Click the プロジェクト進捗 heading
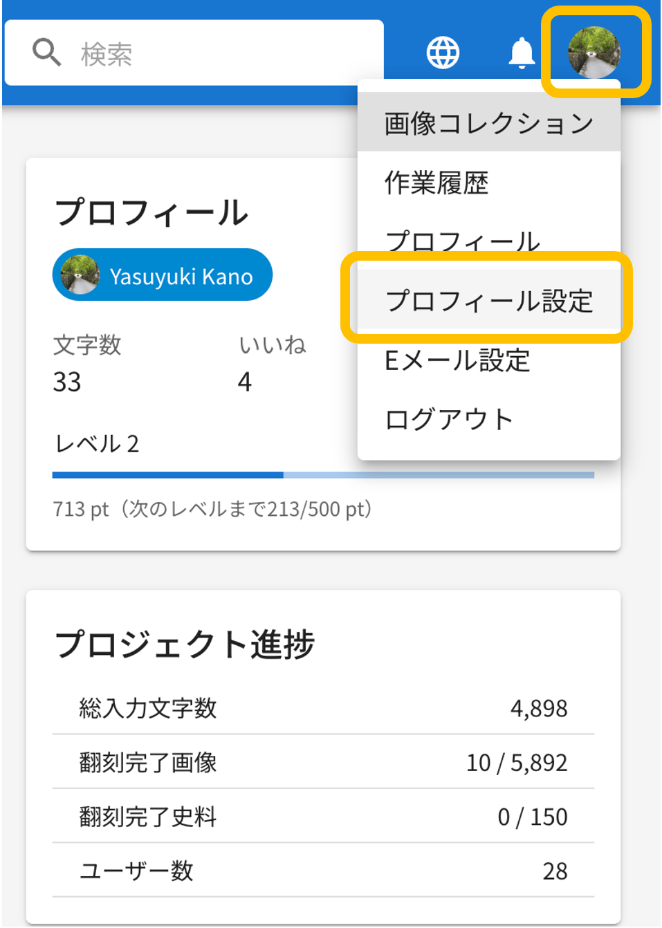Image resolution: width=662 pixels, height=928 pixels. pyautogui.click(x=185, y=644)
